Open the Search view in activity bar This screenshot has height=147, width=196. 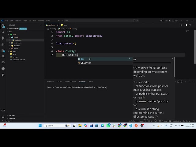click(3, 32)
